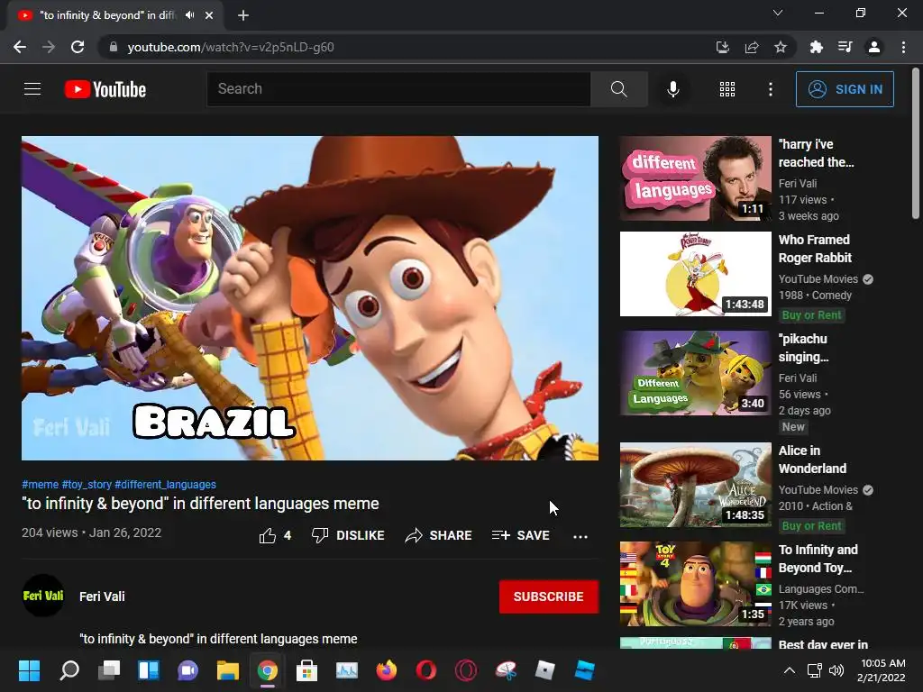Open the Chrome extensions puzzle icon

816,47
